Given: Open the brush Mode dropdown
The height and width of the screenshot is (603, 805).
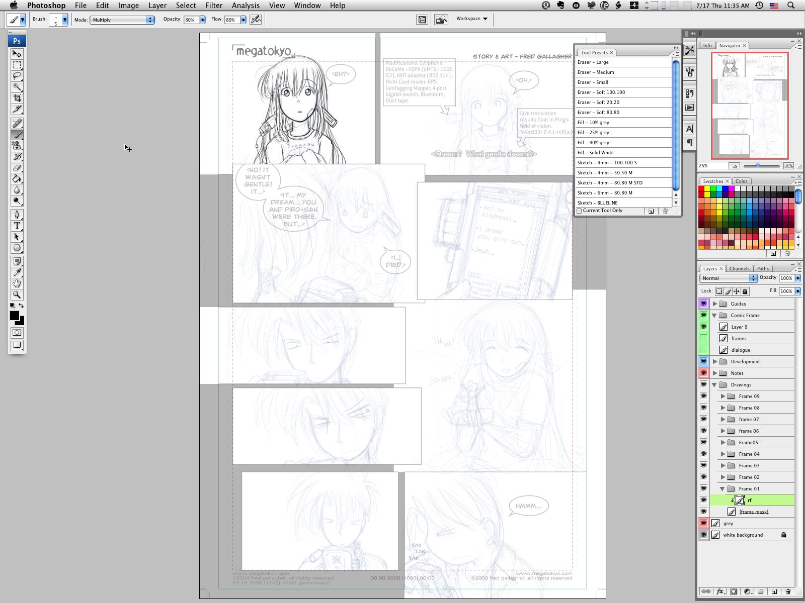Looking at the screenshot, I should (122, 20).
